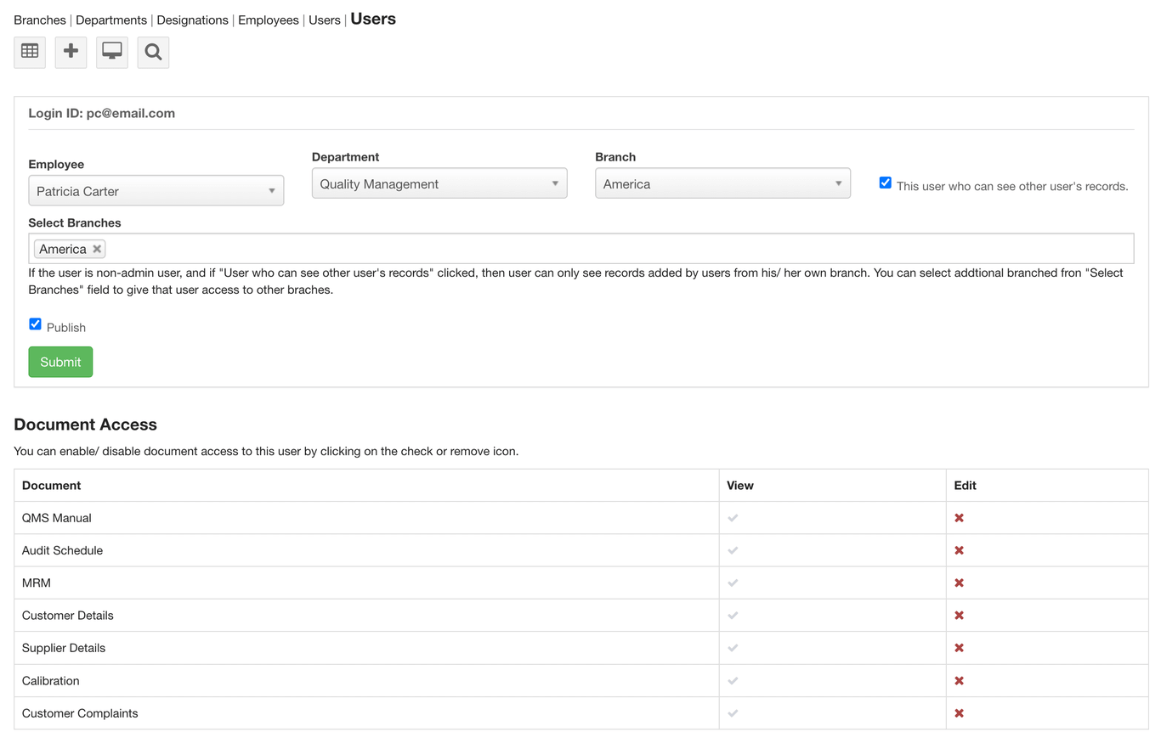Click the Login ID pc@email.com heading
Image resolution: width=1161 pixels, height=743 pixels.
tap(102, 113)
